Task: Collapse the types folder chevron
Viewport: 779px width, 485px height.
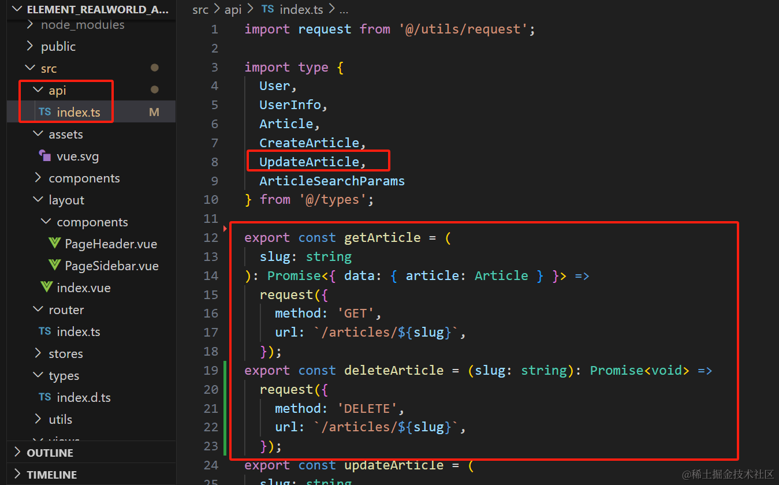Action: pyautogui.click(x=39, y=375)
